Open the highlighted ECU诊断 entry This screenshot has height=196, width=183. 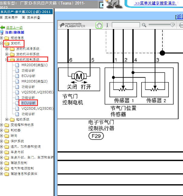coord(28,103)
